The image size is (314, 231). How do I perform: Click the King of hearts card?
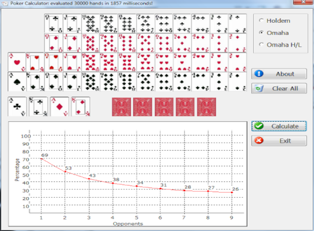pyautogui.click(x=35, y=62)
